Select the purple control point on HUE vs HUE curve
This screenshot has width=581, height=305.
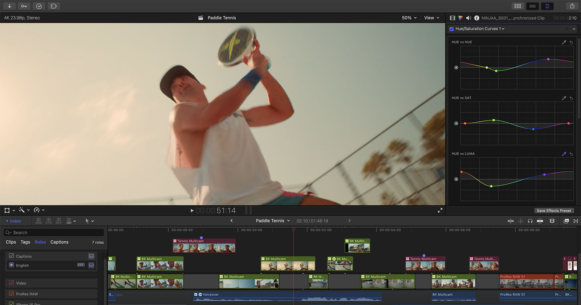[x=548, y=59]
